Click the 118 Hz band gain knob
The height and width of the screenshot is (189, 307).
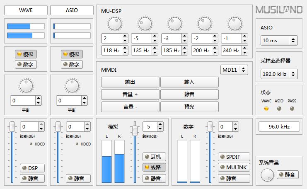click(115, 24)
